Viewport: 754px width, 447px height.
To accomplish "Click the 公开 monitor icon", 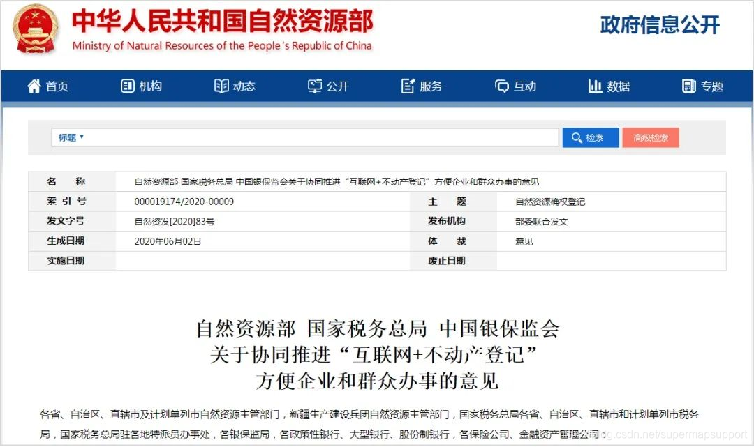I will (x=314, y=86).
